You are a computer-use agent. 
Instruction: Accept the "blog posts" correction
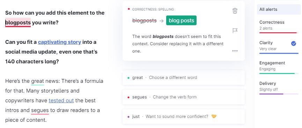(181, 20)
